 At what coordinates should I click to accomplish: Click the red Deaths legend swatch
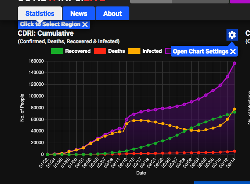click(x=99, y=51)
